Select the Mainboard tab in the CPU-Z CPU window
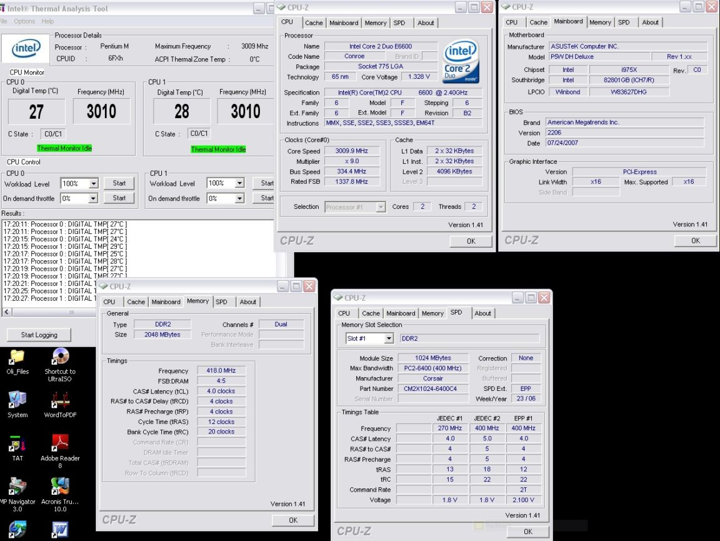 [344, 23]
